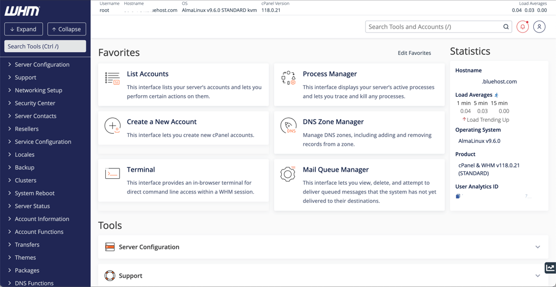Focus the sidebar Search Tools field

tap(45, 46)
